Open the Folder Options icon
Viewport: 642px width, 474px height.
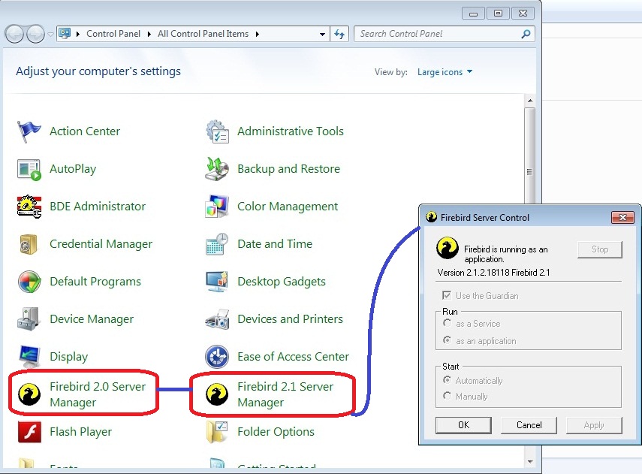point(217,432)
